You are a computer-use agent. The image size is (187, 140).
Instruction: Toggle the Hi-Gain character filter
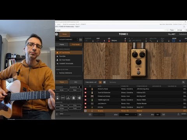tap(62, 108)
